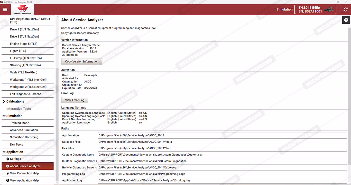Open the hamburger main menu

5,9
